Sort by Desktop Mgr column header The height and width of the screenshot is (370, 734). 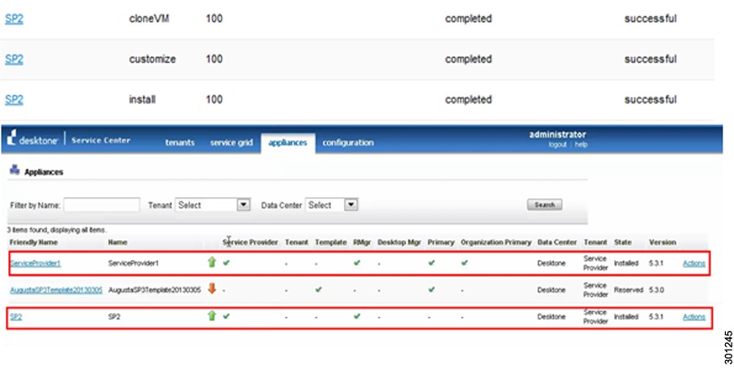point(399,242)
